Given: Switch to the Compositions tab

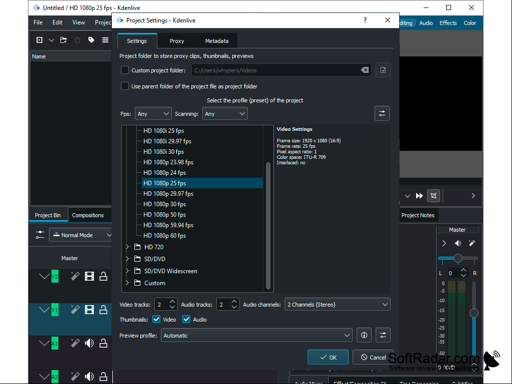Looking at the screenshot, I should click(88, 215).
